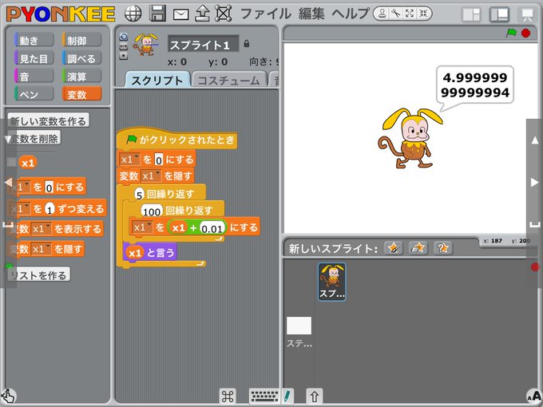Click 新しい変数を作る button
The image size is (543, 407).
(49, 121)
